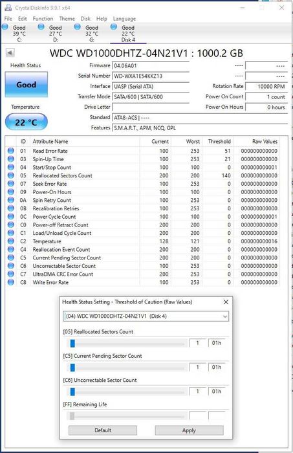Go to previous disk with back arrow

tap(10, 52)
